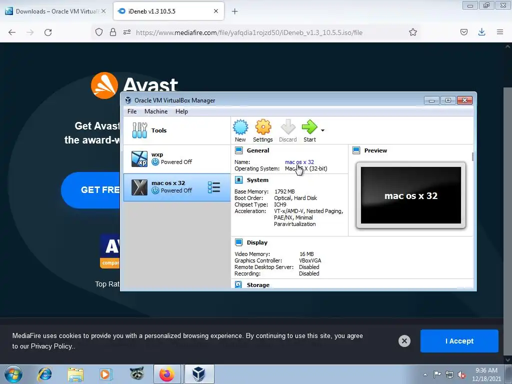Click the Preview section header
Screen dimensions: 512x384
pos(375,150)
